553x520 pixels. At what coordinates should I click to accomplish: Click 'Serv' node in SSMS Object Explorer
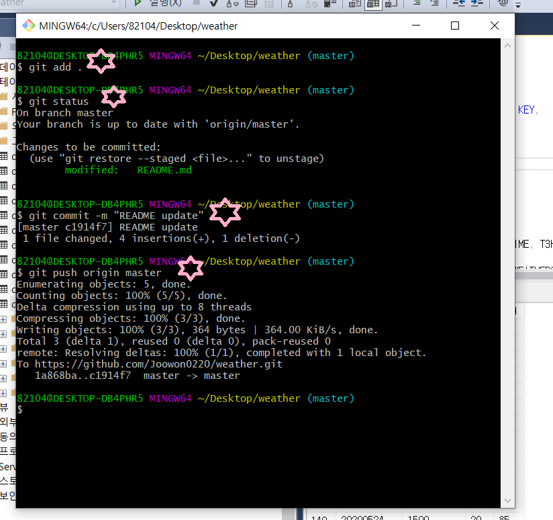point(7,467)
